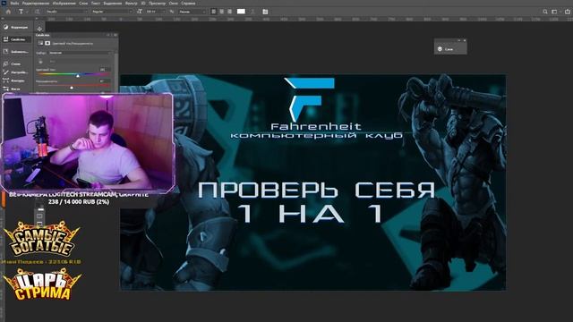Image resolution: width=573 pixels, height=322 pixels.
Task: Open the Окно menu
Action: (x=173, y=4)
